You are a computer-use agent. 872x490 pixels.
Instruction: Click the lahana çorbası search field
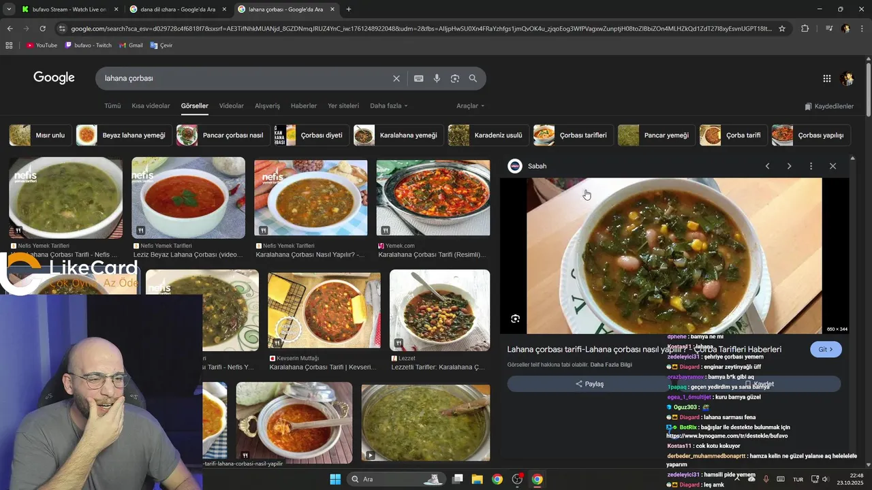[x=245, y=78]
